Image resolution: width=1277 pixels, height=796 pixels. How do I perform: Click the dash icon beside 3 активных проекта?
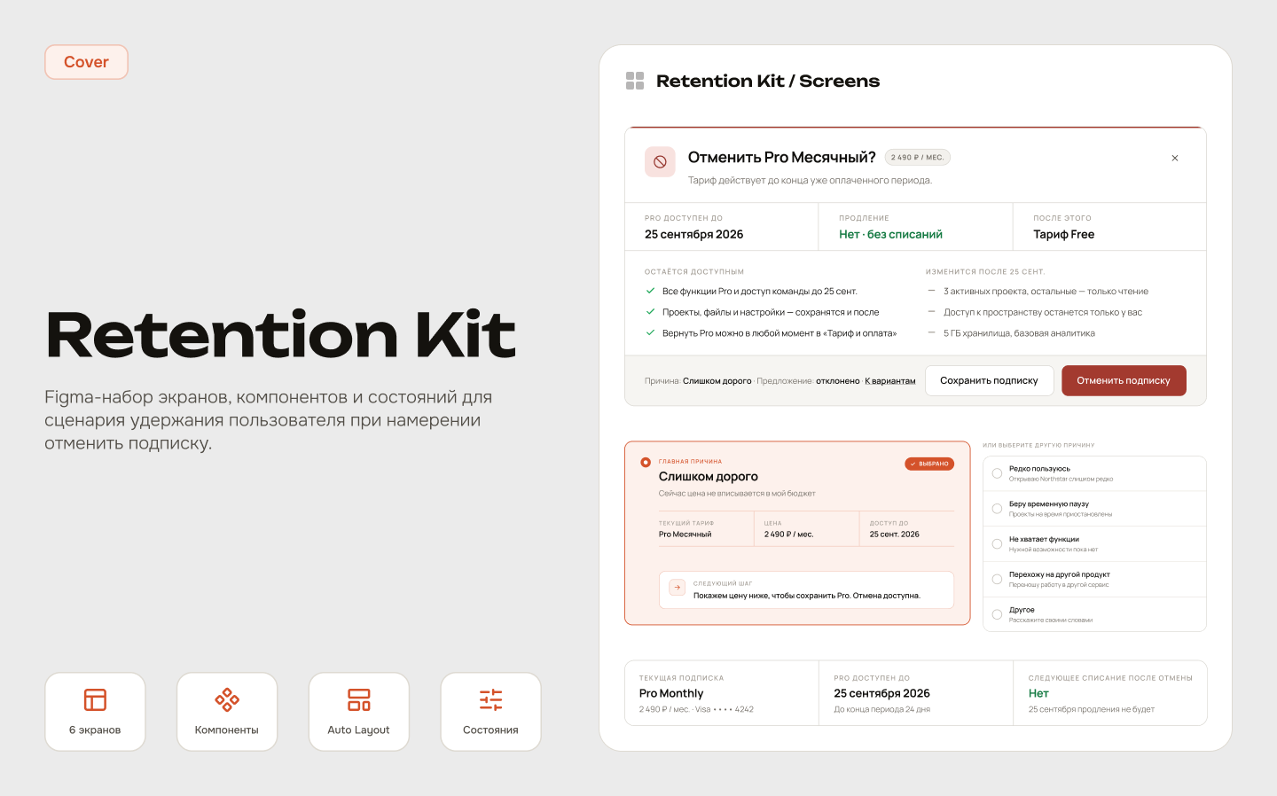(x=931, y=291)
